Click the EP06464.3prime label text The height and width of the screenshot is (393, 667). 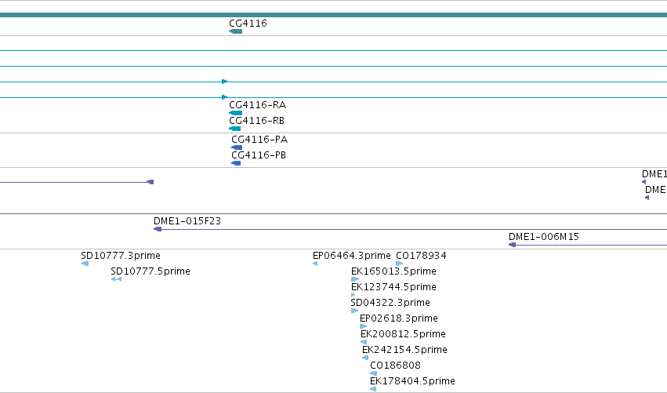[352, 256]
